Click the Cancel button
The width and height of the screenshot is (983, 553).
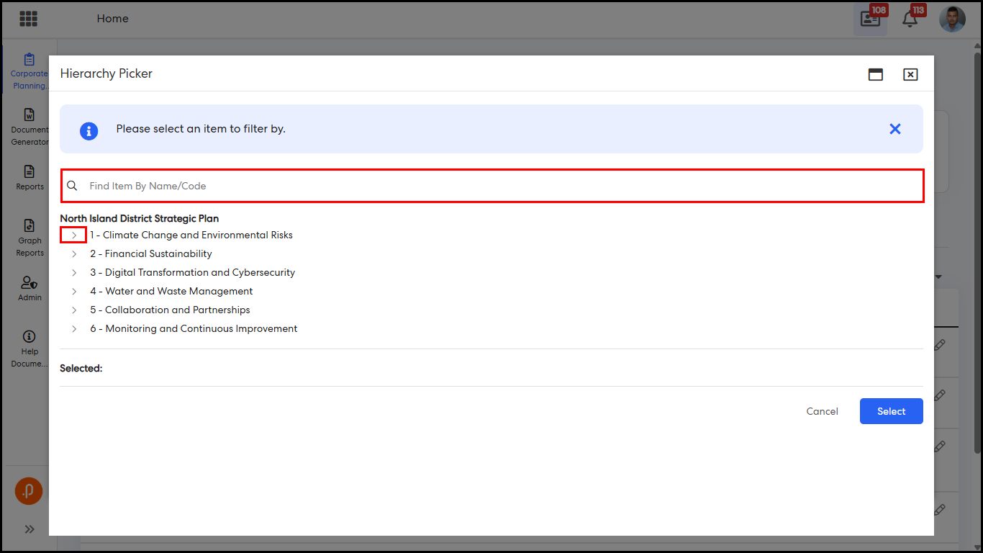pyautogui.click(x=822, y=411)
